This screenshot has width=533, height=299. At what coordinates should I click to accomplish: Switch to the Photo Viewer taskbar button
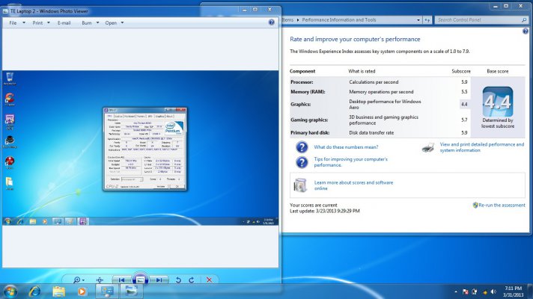(132, 292)
